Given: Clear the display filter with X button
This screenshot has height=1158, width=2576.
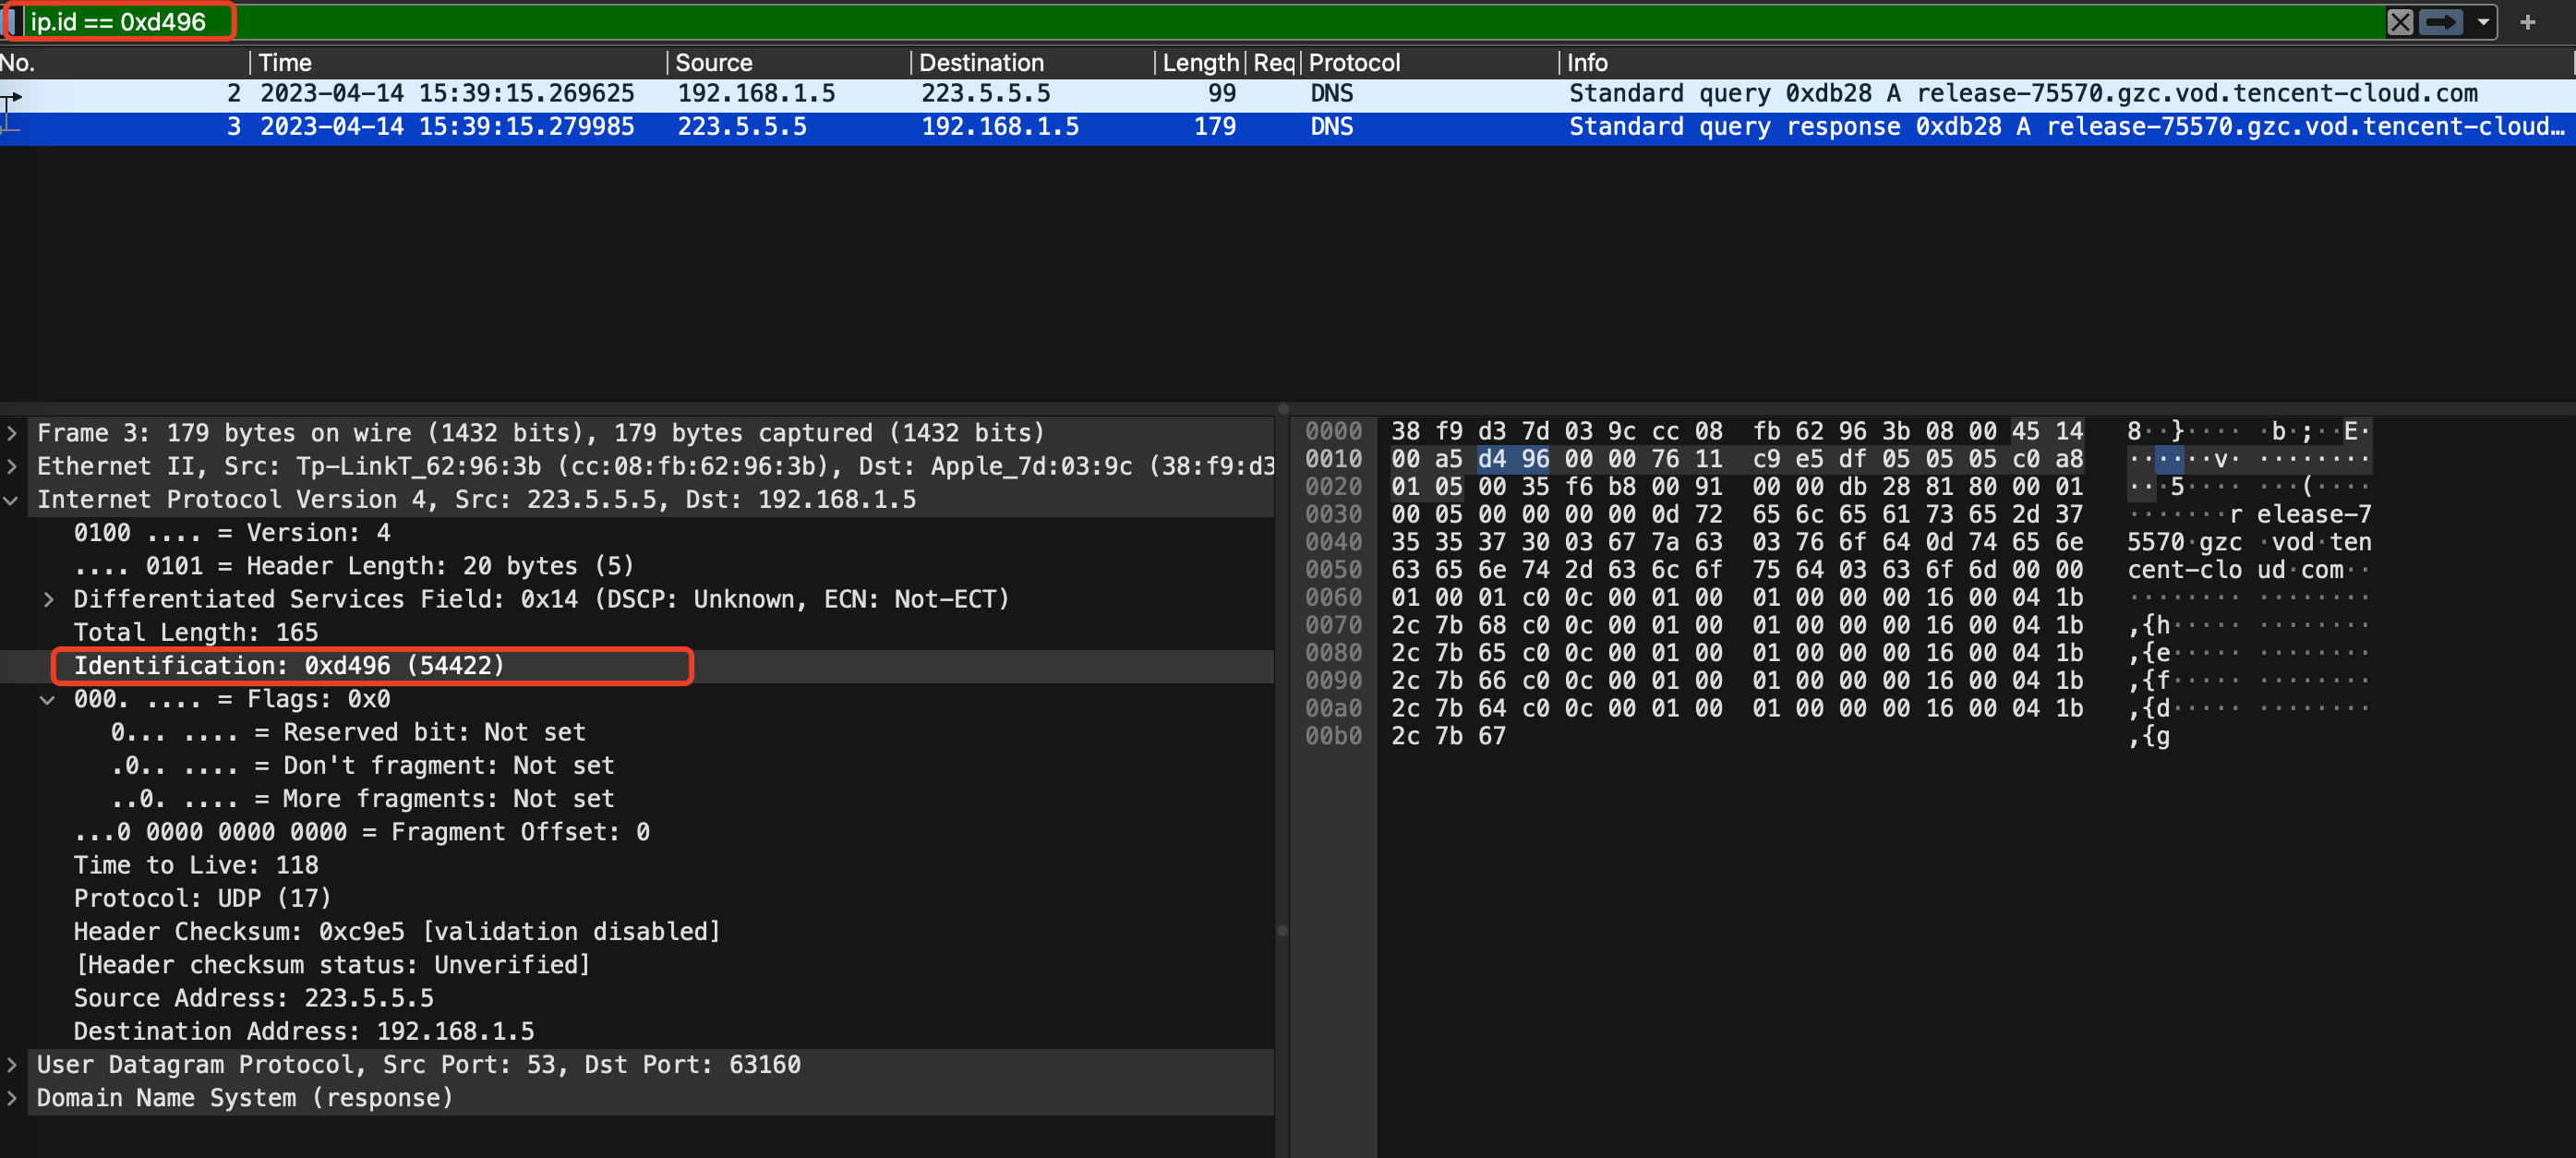Looking at the screenshot, I should click(x=2400, y=22).
